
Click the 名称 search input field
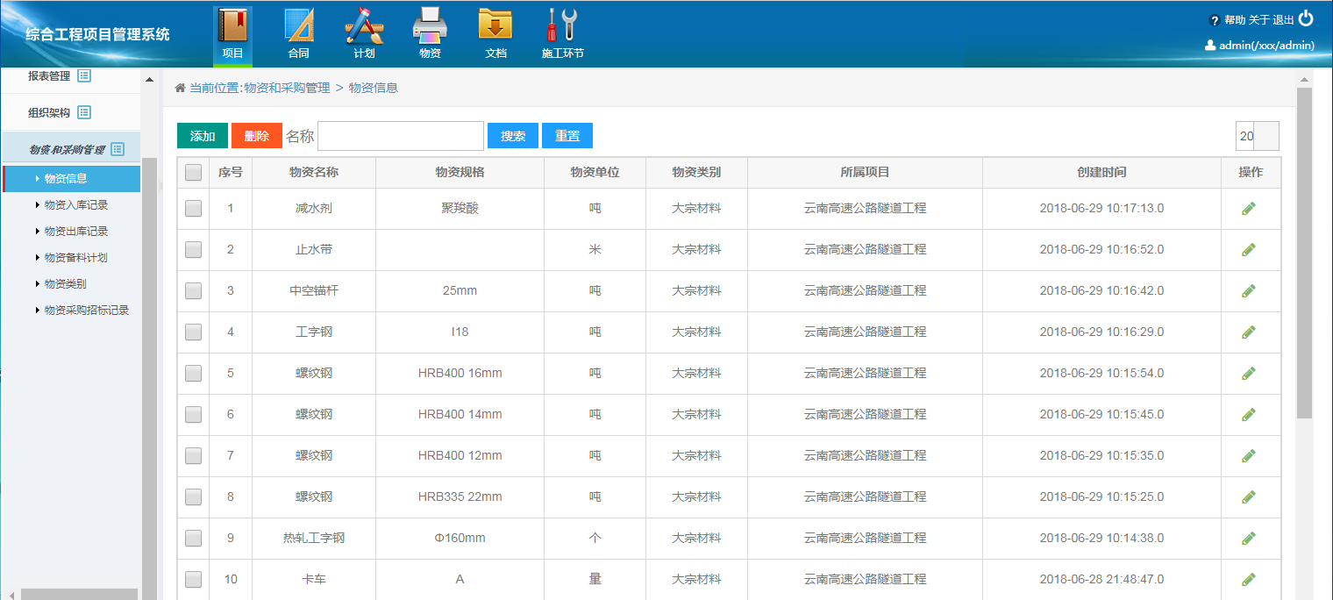coord(401,136)
